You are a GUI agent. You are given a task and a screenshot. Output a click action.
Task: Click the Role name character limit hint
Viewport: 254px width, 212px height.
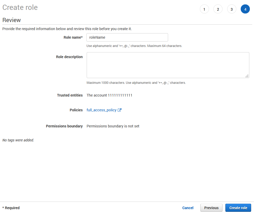[x=134, y=46]
